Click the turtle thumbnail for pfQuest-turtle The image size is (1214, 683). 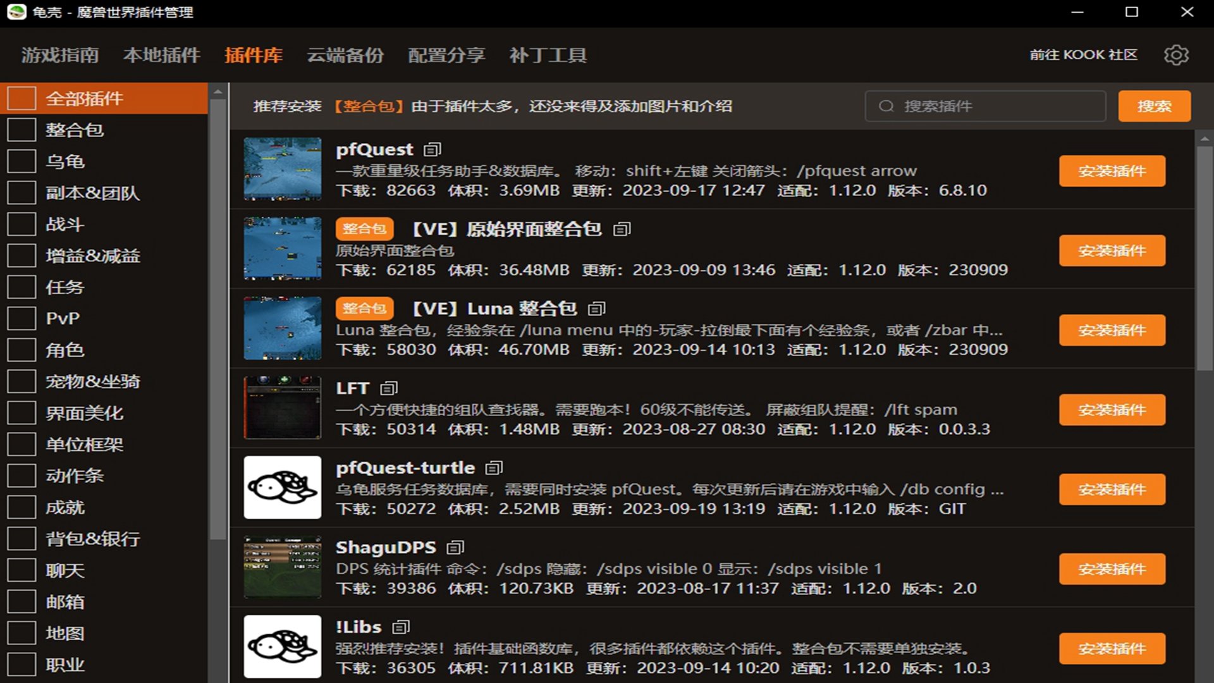point(283,488)
